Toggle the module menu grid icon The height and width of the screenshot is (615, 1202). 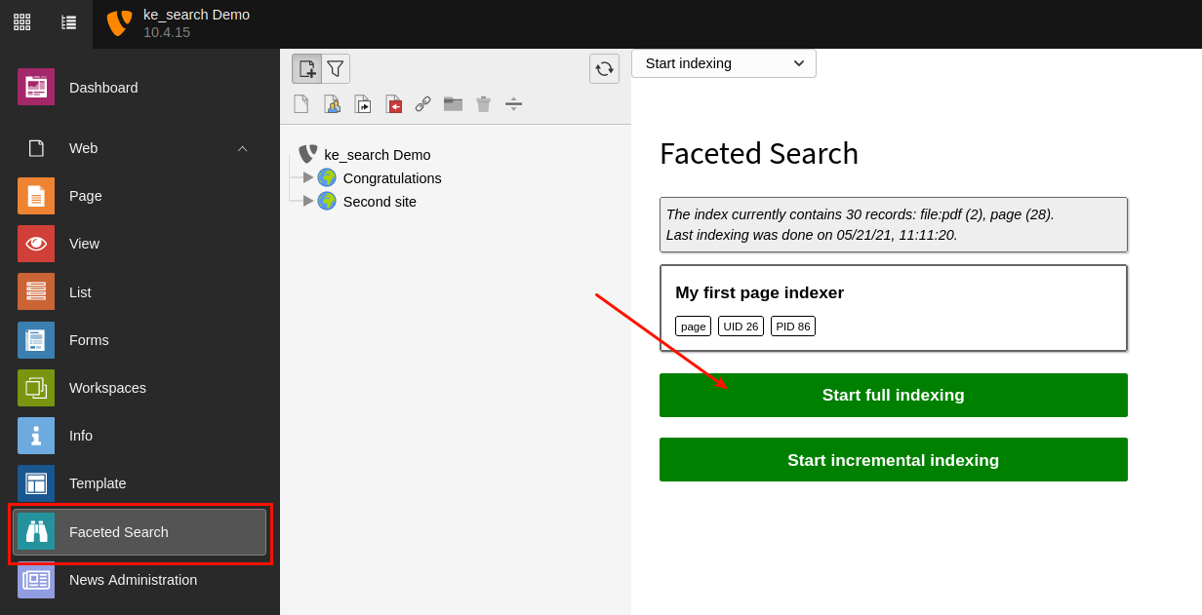point(21,21)
